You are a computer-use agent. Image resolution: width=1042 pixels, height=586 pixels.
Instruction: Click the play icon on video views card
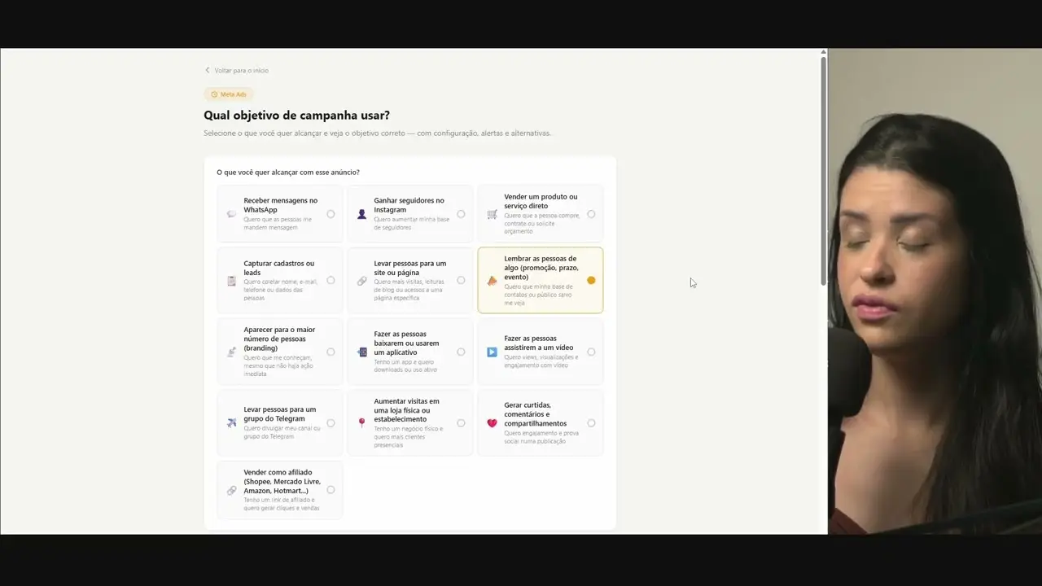pyautogui.click(x=492, y=352)
